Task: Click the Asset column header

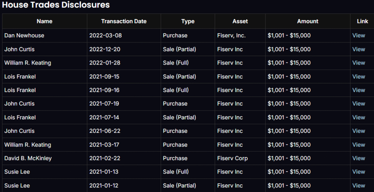Action: tap(240, 22)
